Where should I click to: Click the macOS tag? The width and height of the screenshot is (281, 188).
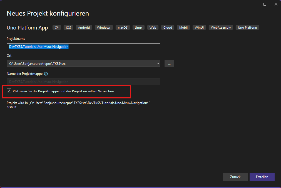123,28
